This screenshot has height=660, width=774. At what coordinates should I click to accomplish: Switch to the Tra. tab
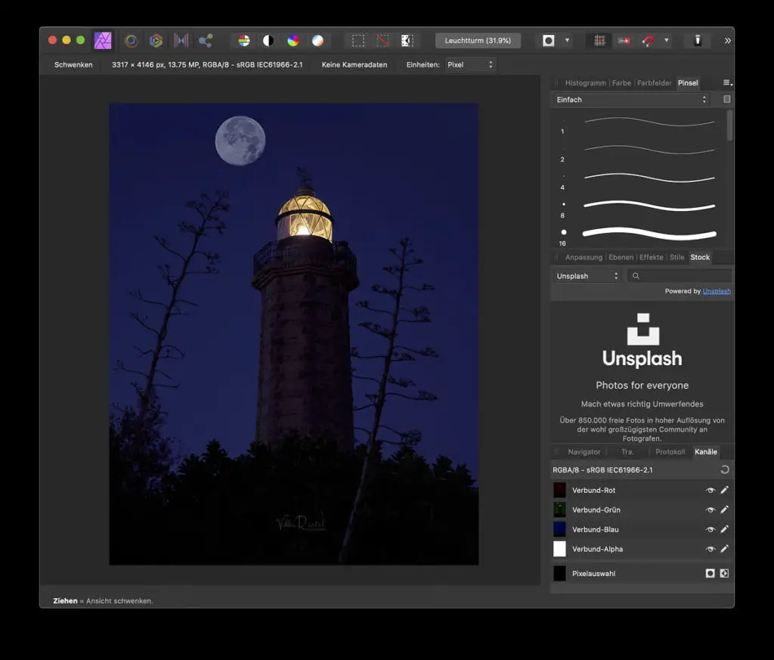(x=627, y=451)
